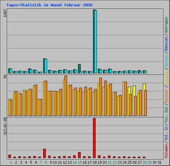Click the yellow Besuche legend label
Image resolution: width=170 pixels, height=166 pixels.
click(x=166, y=78)
